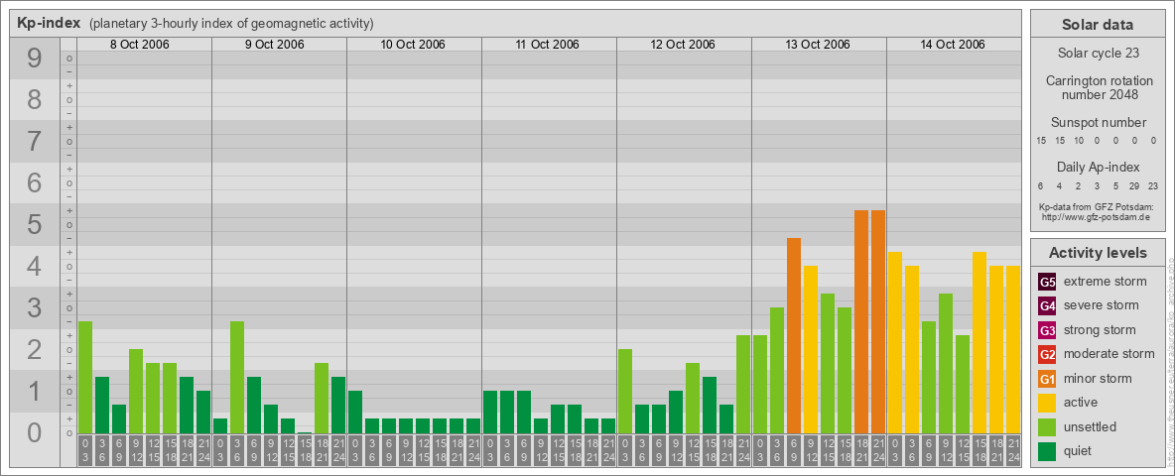Click the 'Activity levels' panel heading
This screenshot has height=476, width=1175.
pyautogui.click(x=1098, y=253)
